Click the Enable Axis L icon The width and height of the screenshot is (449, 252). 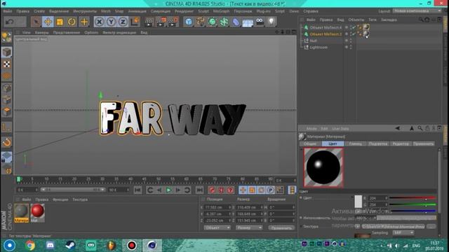click(6, 127)
